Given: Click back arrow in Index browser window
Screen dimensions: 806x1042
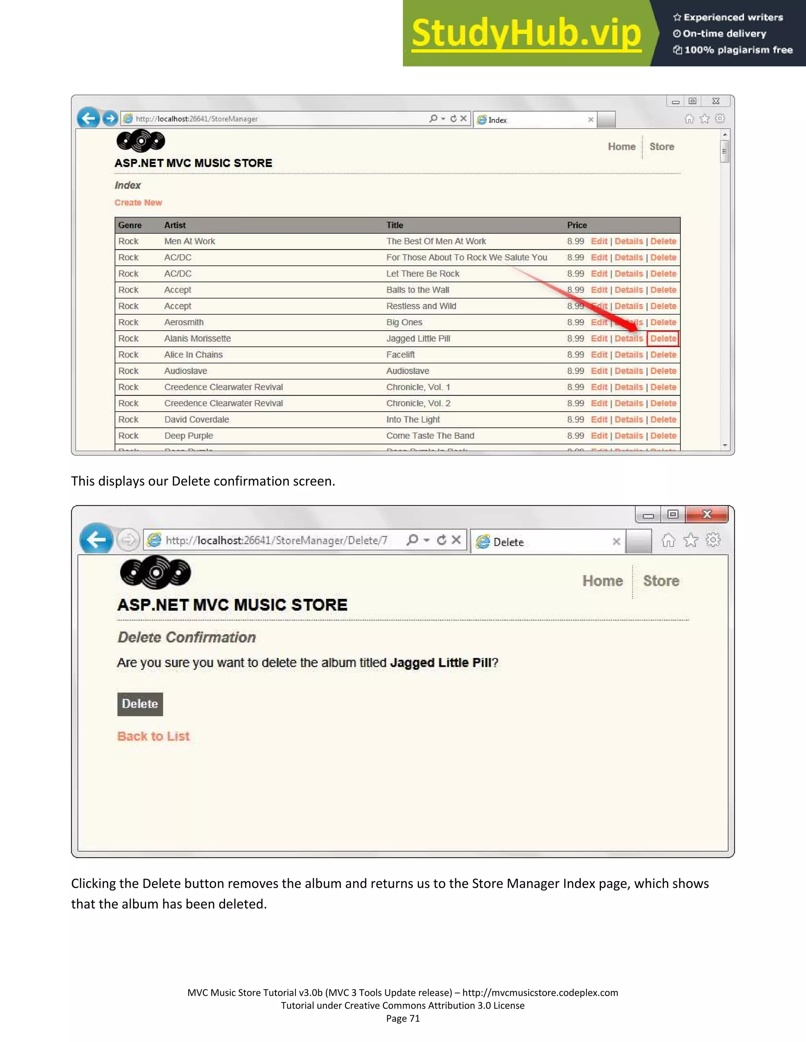Looking at the screenshot, I should click(x=88, y=118).
